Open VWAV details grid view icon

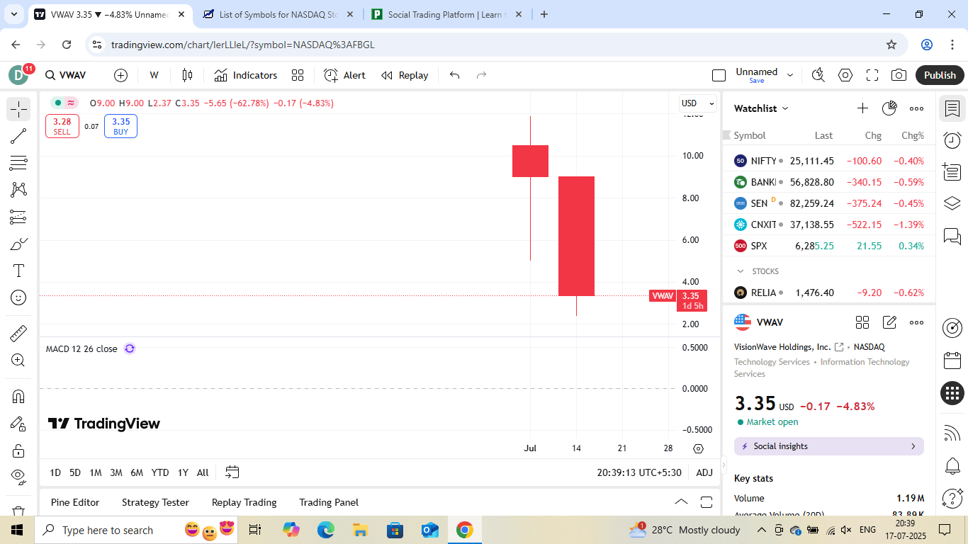tap(862, 322)
